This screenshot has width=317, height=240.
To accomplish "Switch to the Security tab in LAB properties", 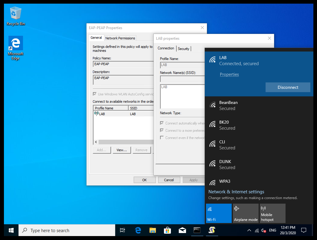I will pyautogui.click(x=183, y=49).
